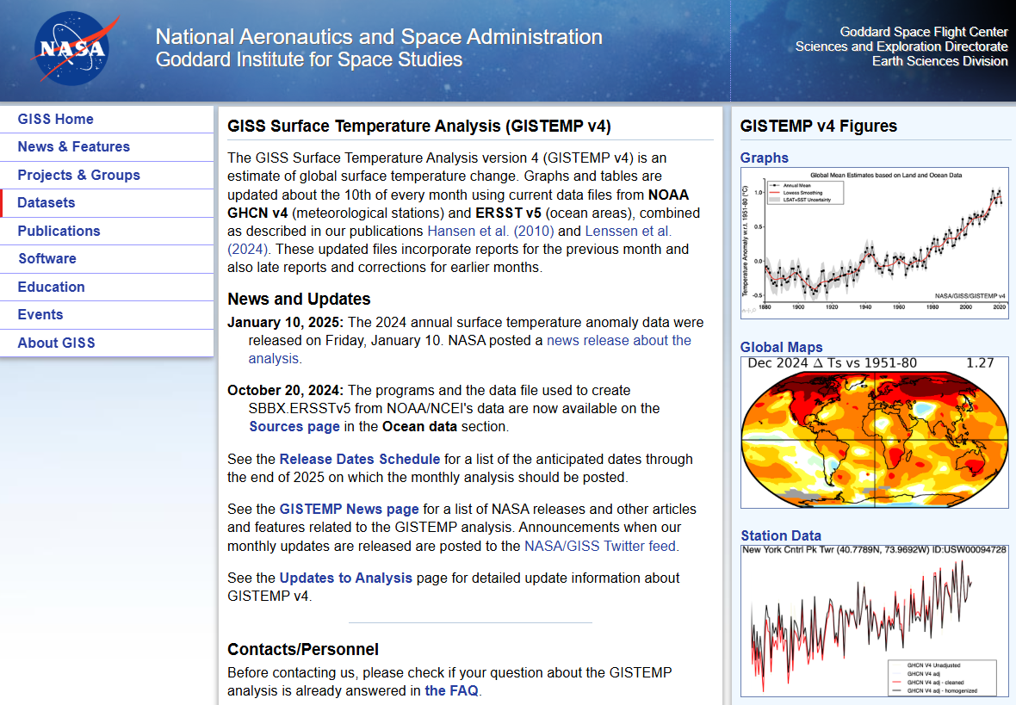Screen dimensions: 1016x705
Task: Click the GISS Surface Temperature Analysis heading
Action: coord(419,127)
